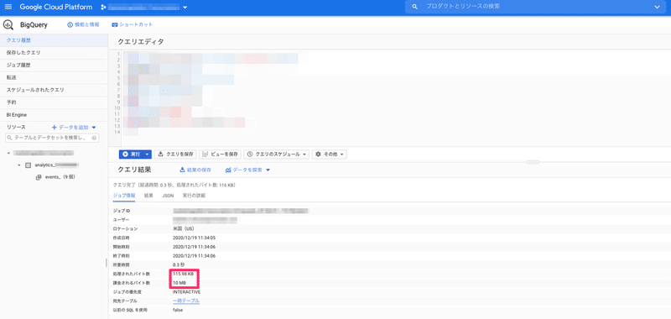Click the false value for 以前の SQL を使用

coord(178,310)
